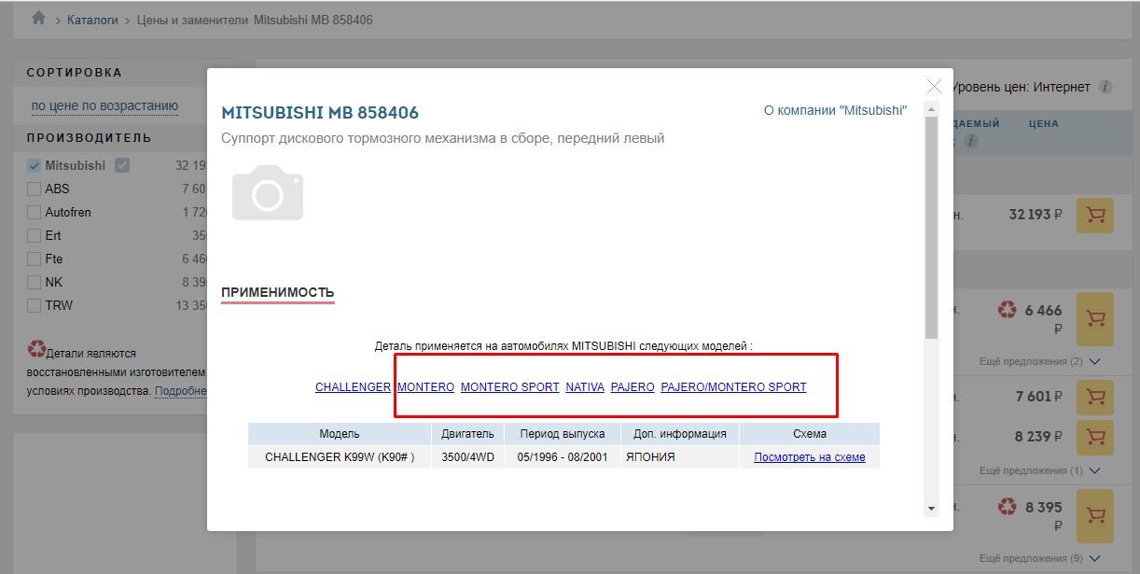Click Посмотреть на схеме link
The height and width of the screenshot is (574, 1140).
[x=809, y=457]
